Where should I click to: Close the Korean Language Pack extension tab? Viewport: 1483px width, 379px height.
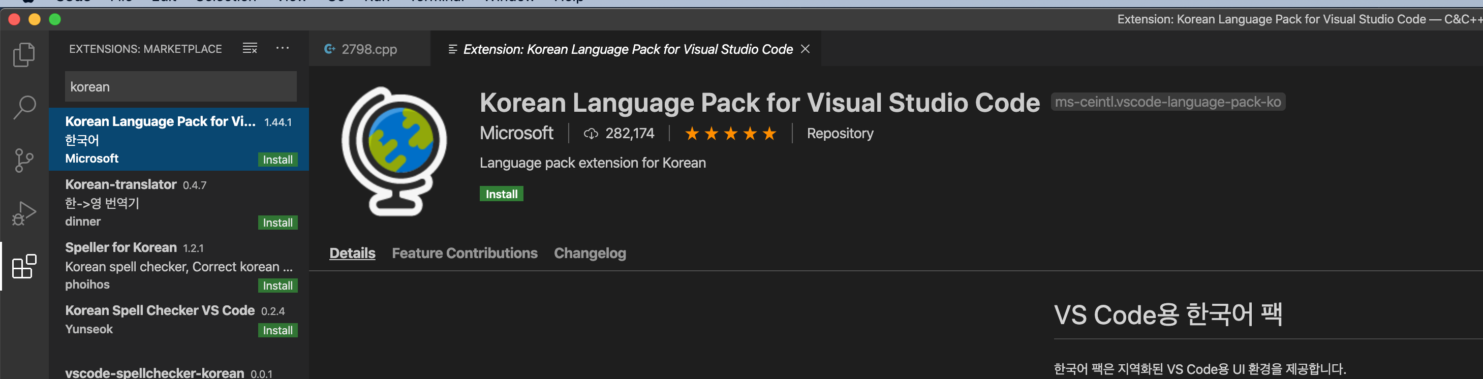coord(806,49)
